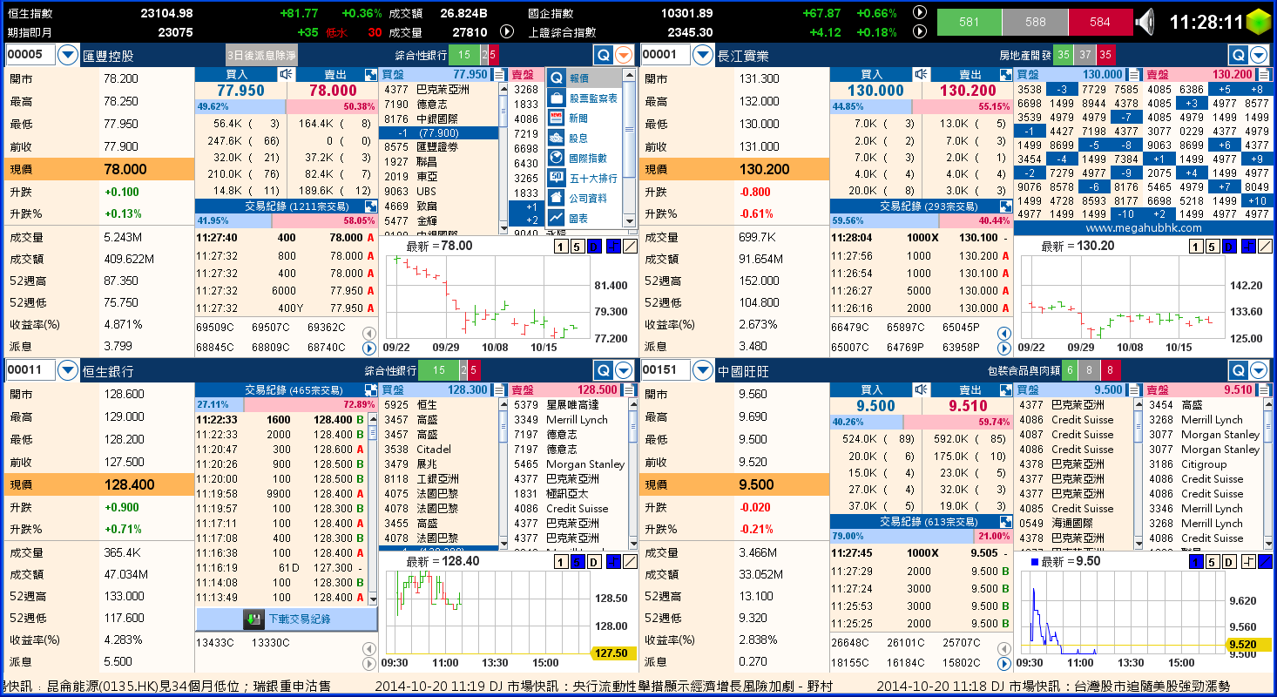Expand the 00005 bid/ask depth panel
Image resolution: width=1277 pixels, height=697 pixels.
pos(371,74)
